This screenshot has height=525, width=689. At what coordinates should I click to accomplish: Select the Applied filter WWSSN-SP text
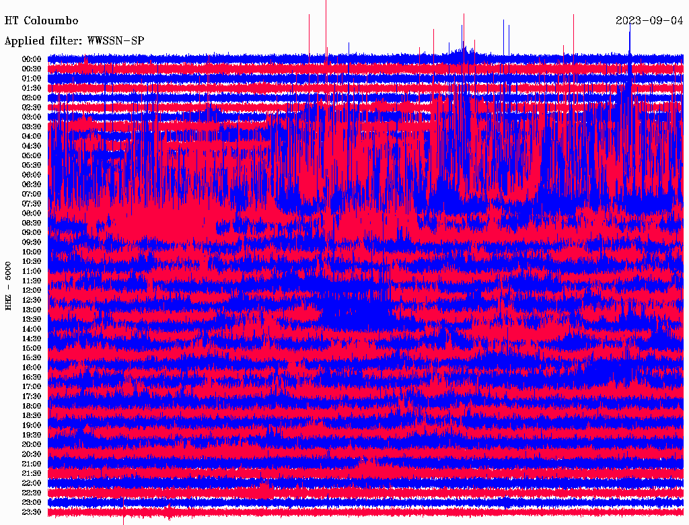tap(74, 41)
